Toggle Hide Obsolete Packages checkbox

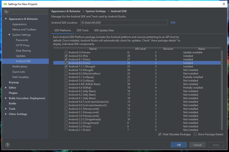pos(160,134)
